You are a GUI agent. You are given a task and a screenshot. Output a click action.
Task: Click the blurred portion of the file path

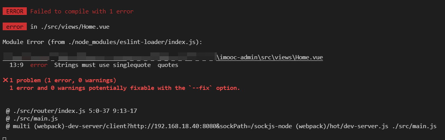[109, 56]
